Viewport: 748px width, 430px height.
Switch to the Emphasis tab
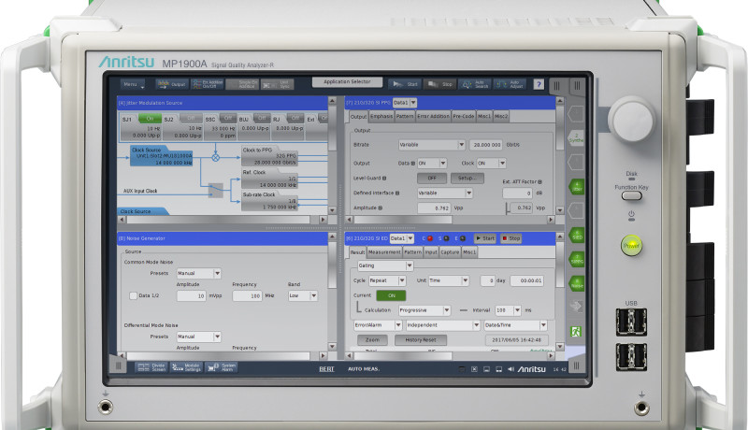pos(381,116)
